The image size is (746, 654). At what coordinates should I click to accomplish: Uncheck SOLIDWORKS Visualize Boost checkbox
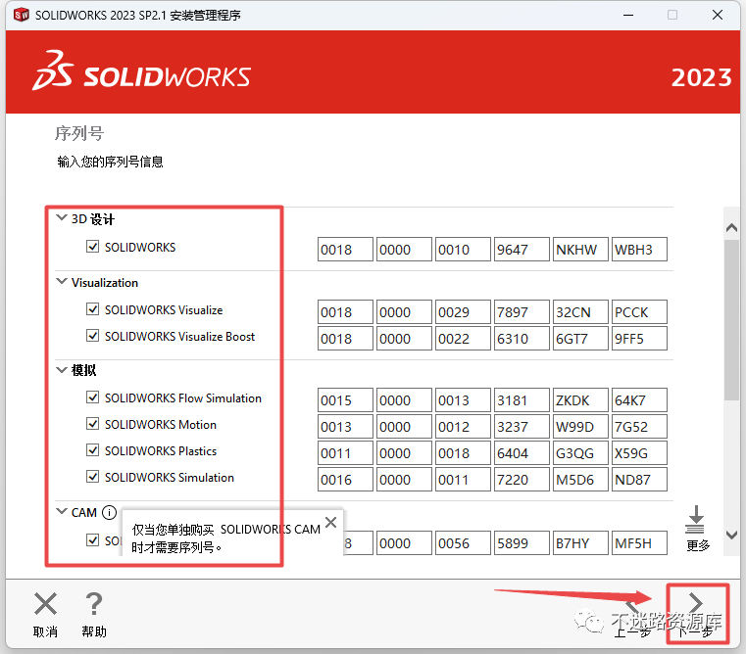coord(92,336)
